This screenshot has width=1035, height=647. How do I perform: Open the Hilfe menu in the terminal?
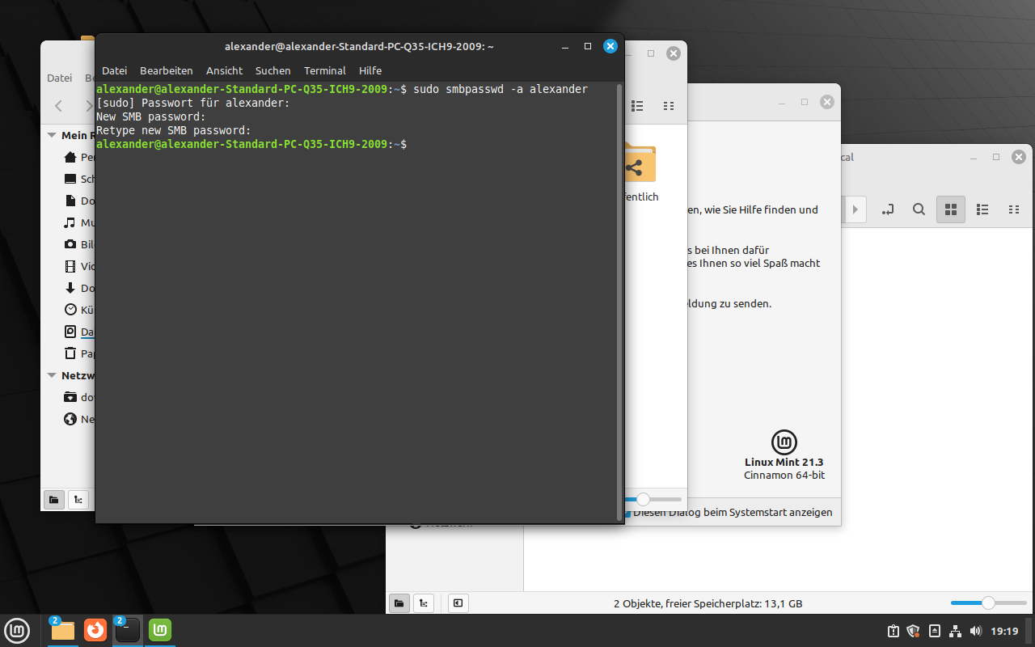[x=370, y=70]
